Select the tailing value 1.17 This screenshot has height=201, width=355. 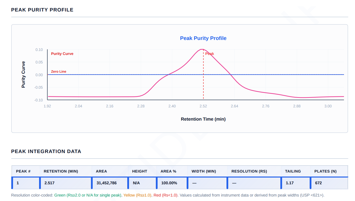290,183
